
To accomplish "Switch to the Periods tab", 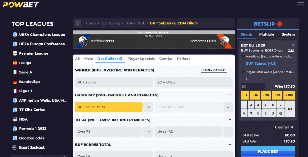I will click(x=184, y=59).
